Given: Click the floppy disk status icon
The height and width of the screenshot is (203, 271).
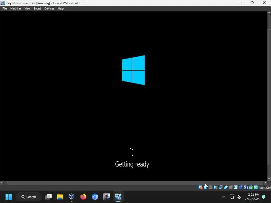Looking at the screenshot, I should [210, 187].
